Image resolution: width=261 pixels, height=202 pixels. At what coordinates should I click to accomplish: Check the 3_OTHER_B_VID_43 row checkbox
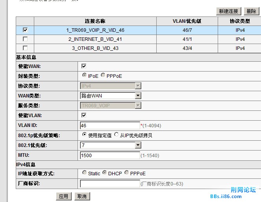tap(25, 48)
